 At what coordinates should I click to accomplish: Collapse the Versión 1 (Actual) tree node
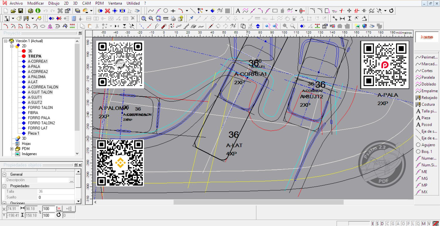6,41
